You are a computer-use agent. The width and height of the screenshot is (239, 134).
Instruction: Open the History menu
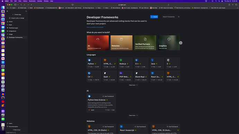25,1
